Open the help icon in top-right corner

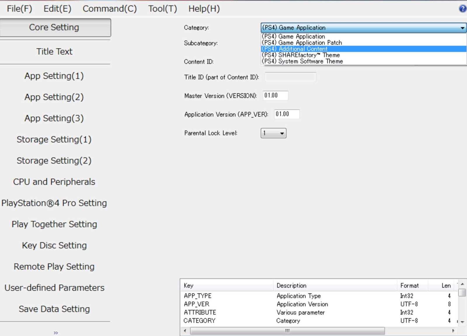(462, 8)
